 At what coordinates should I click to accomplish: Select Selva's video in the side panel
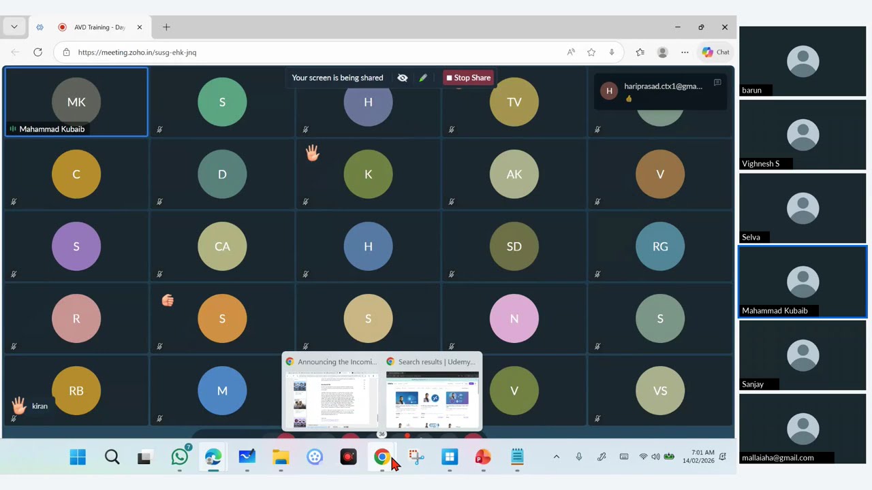coord(803,208)
